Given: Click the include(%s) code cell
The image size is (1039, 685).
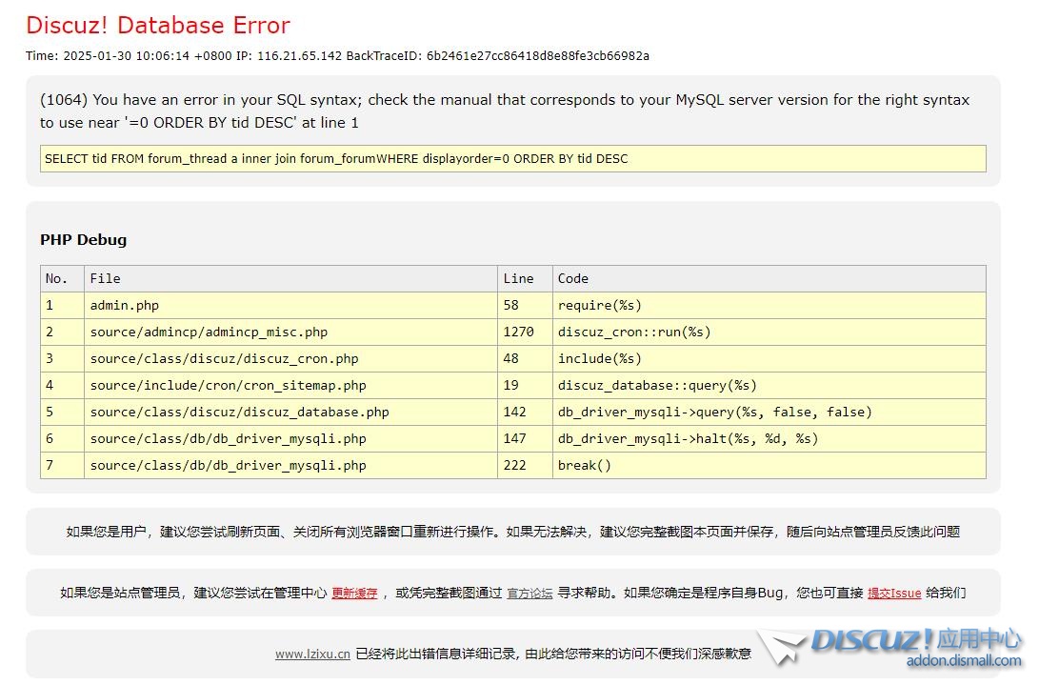Looking at the screenshot, I should coord(769,359).
